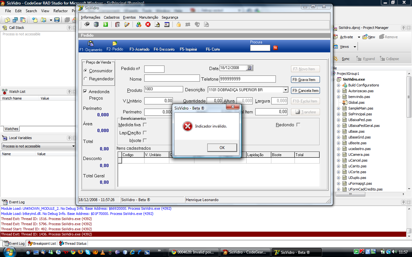Screen dimensions: 412x257
Task: Click the F8- Grava Item button
Action: pyautogui.click(x=305, y=80)
